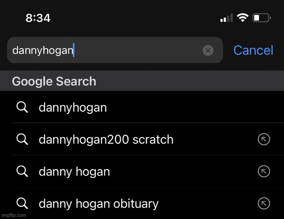Image resolution: width=284 pixels, height=219 pixels.
Task: Tap the battery indicator icon
Action: (262, 18)
